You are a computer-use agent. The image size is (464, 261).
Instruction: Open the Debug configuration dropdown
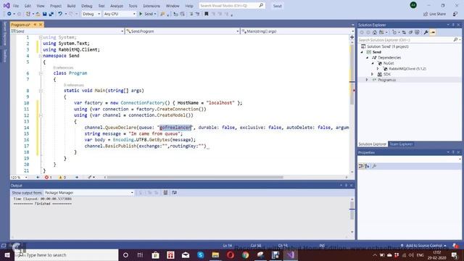[x=91, y=14]
